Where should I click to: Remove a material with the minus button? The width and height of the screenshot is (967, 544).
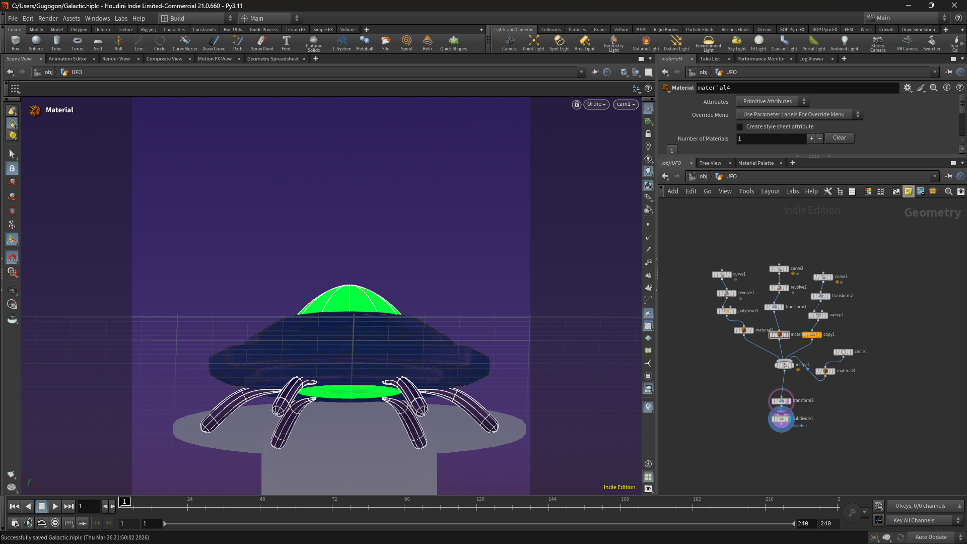tap(820, 138)
